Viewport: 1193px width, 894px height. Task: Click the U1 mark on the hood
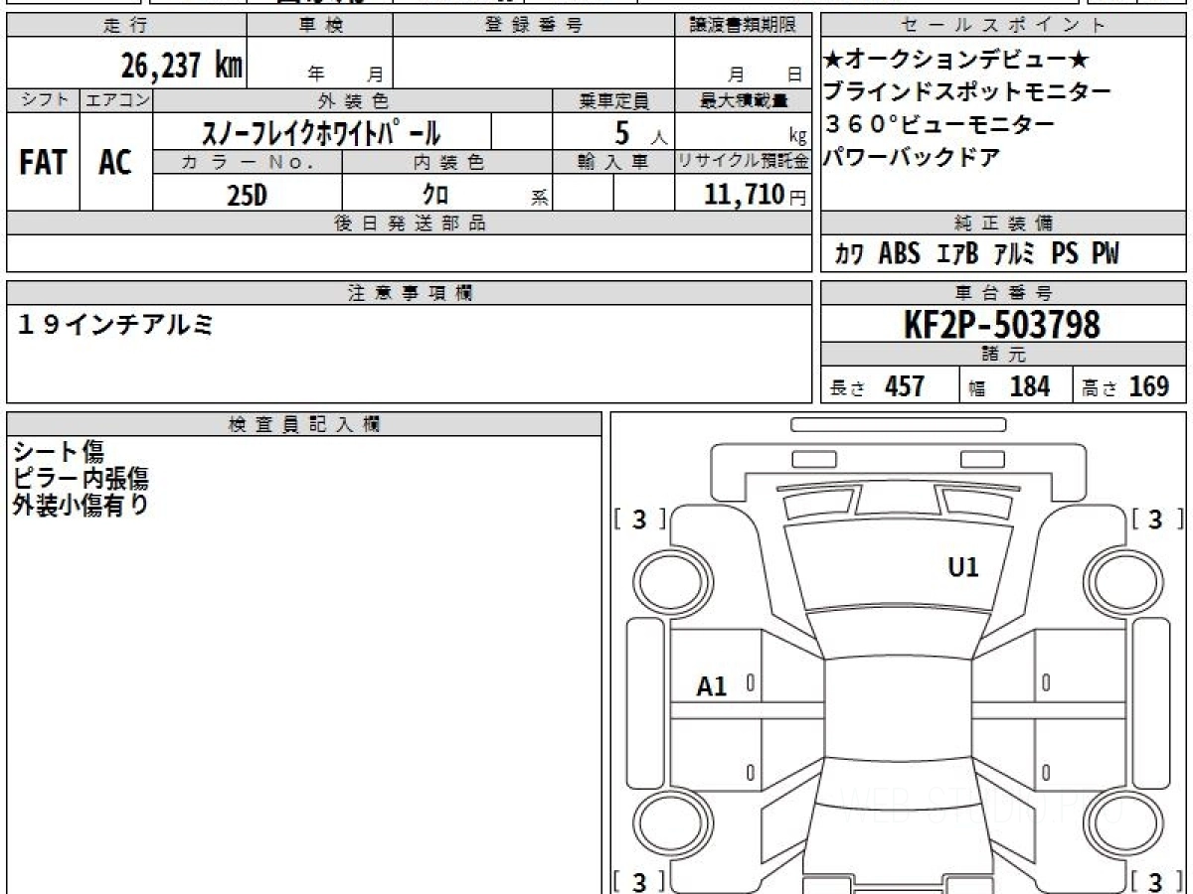click(963, 568)
